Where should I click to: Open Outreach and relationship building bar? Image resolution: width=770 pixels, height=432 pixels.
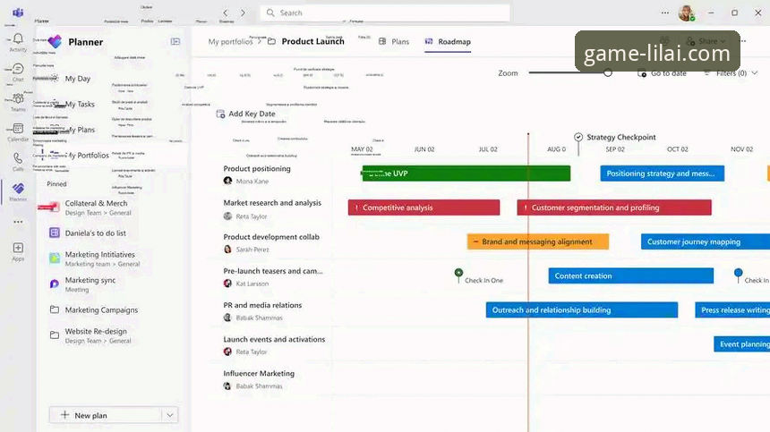point(582,309)
